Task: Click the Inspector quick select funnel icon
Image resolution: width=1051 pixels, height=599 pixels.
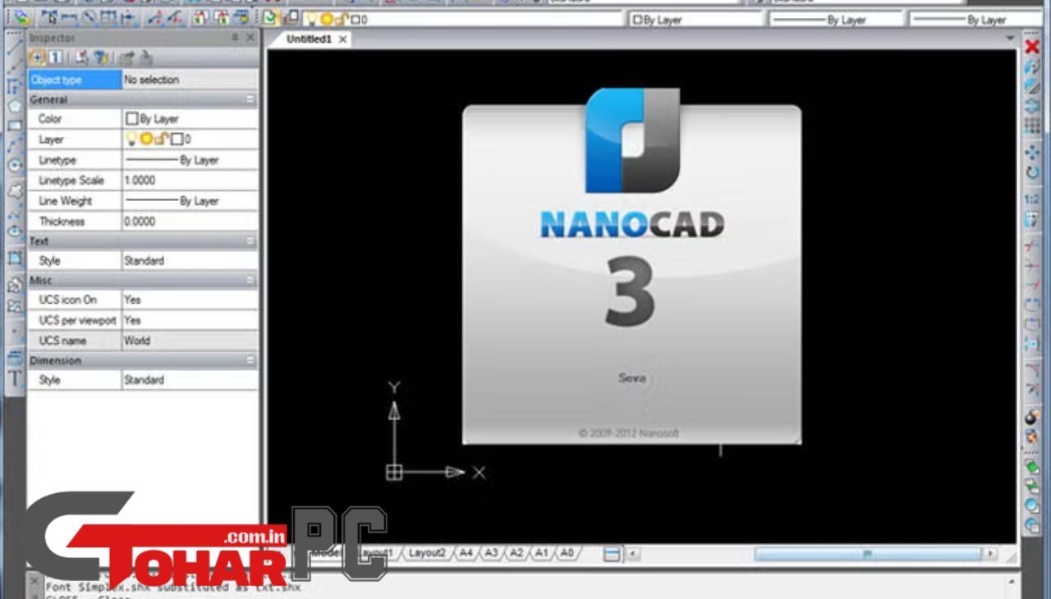Action: coord(101,57)
